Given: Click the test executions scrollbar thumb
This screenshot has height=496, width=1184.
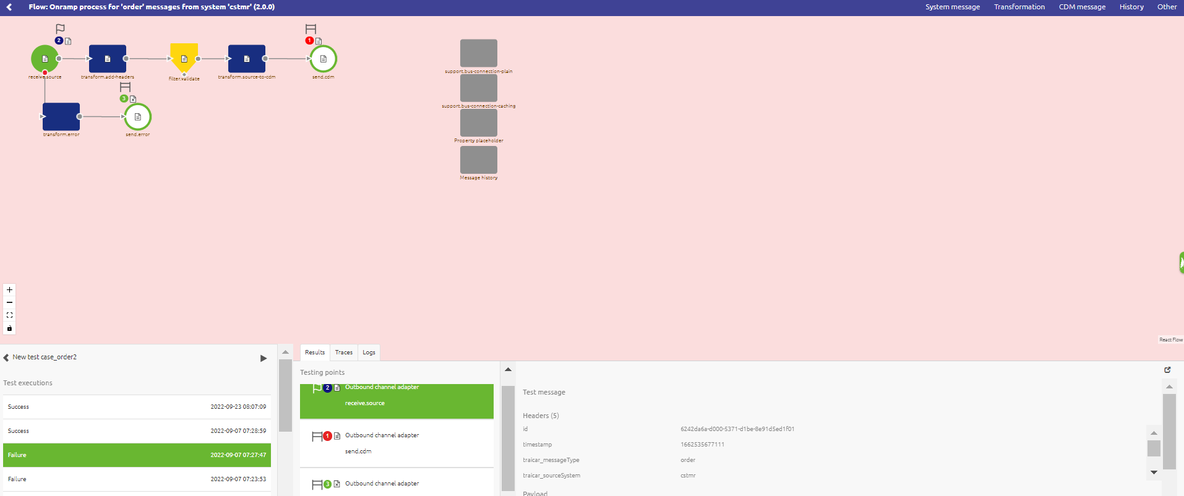Looking at the screenshot, I should (285, 395).
